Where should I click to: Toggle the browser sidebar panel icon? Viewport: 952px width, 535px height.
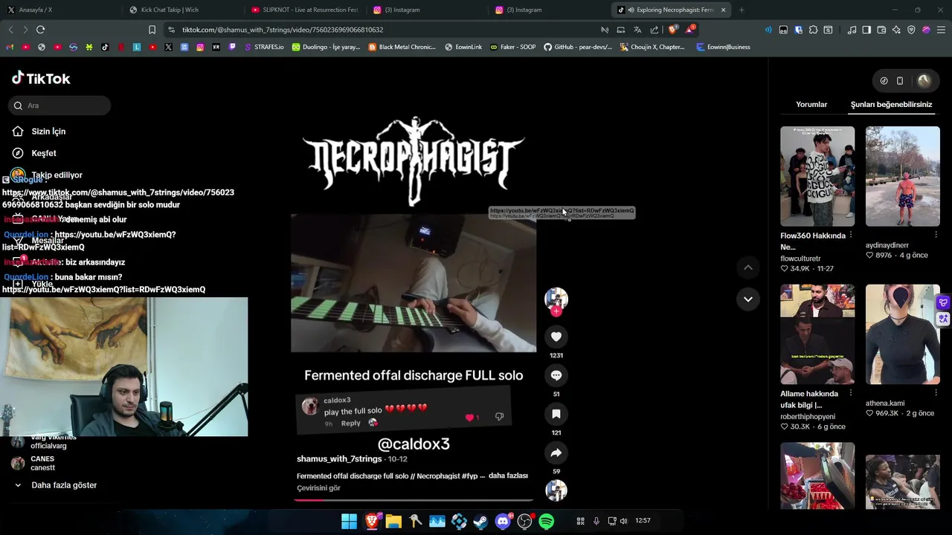pos(866,30)
